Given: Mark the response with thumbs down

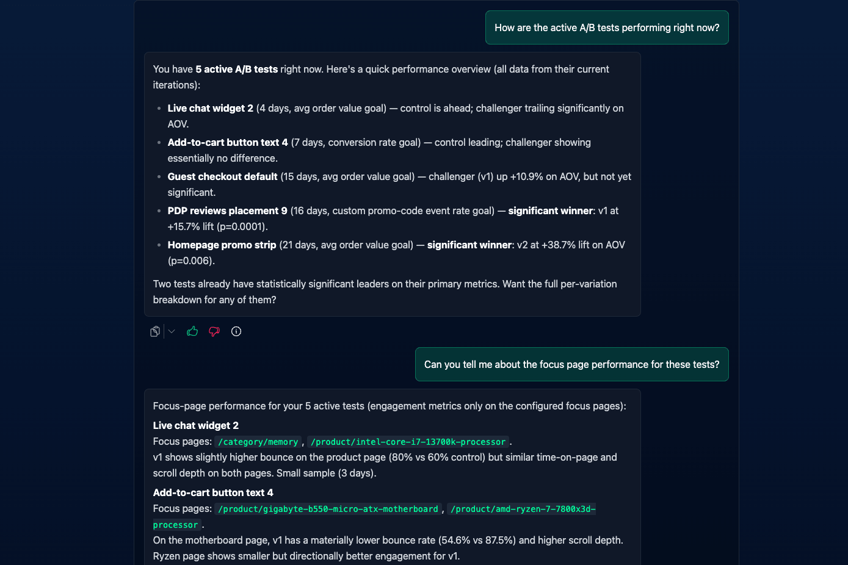Looking at the screenshot, I should (x=214, y=331).
